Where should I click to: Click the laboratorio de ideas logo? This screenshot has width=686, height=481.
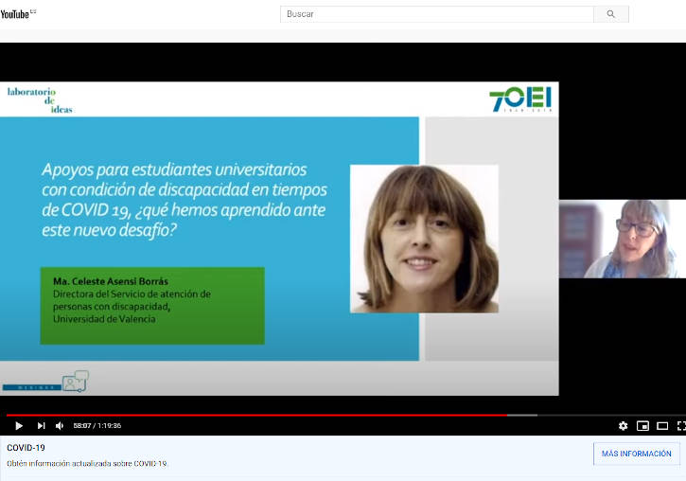pos(40,99)
